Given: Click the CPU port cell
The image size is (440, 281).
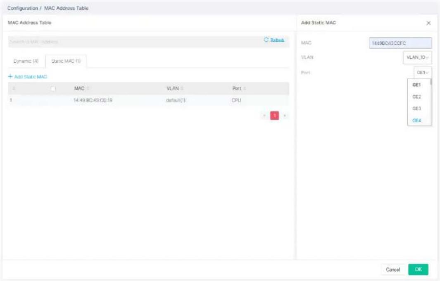Looking at the screenshot, I should pyautogui.click(x=236, y=100).
